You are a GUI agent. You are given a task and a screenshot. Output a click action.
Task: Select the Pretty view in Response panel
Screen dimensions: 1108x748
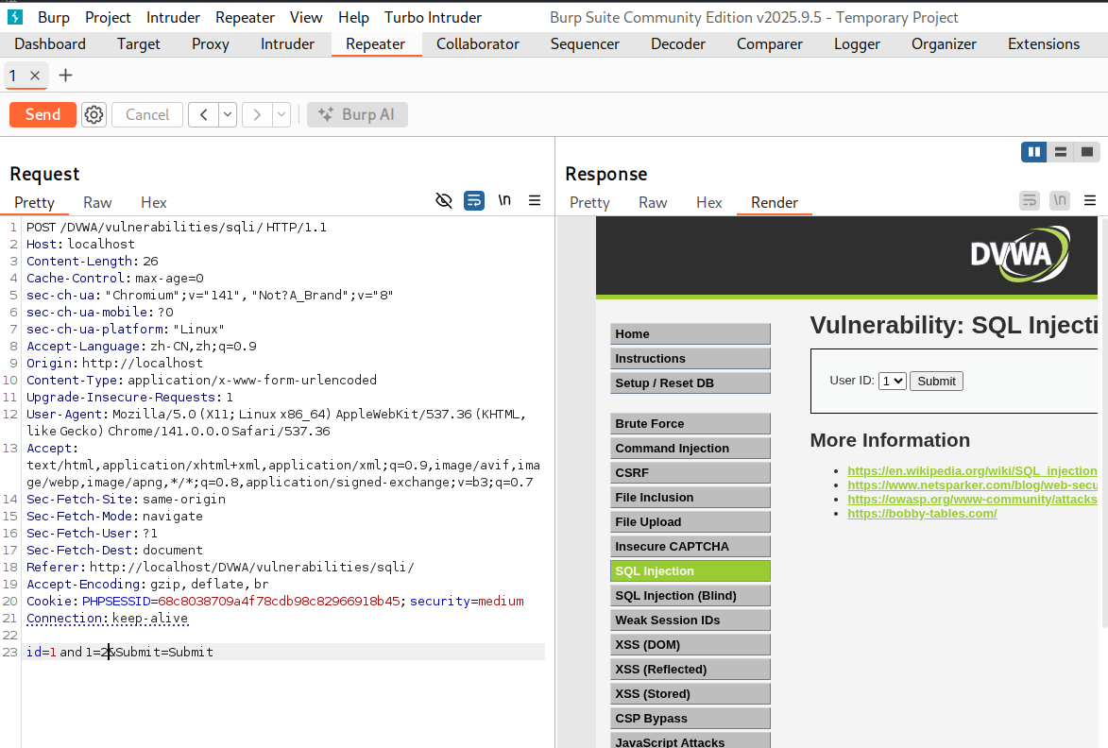tap(589, 203)
